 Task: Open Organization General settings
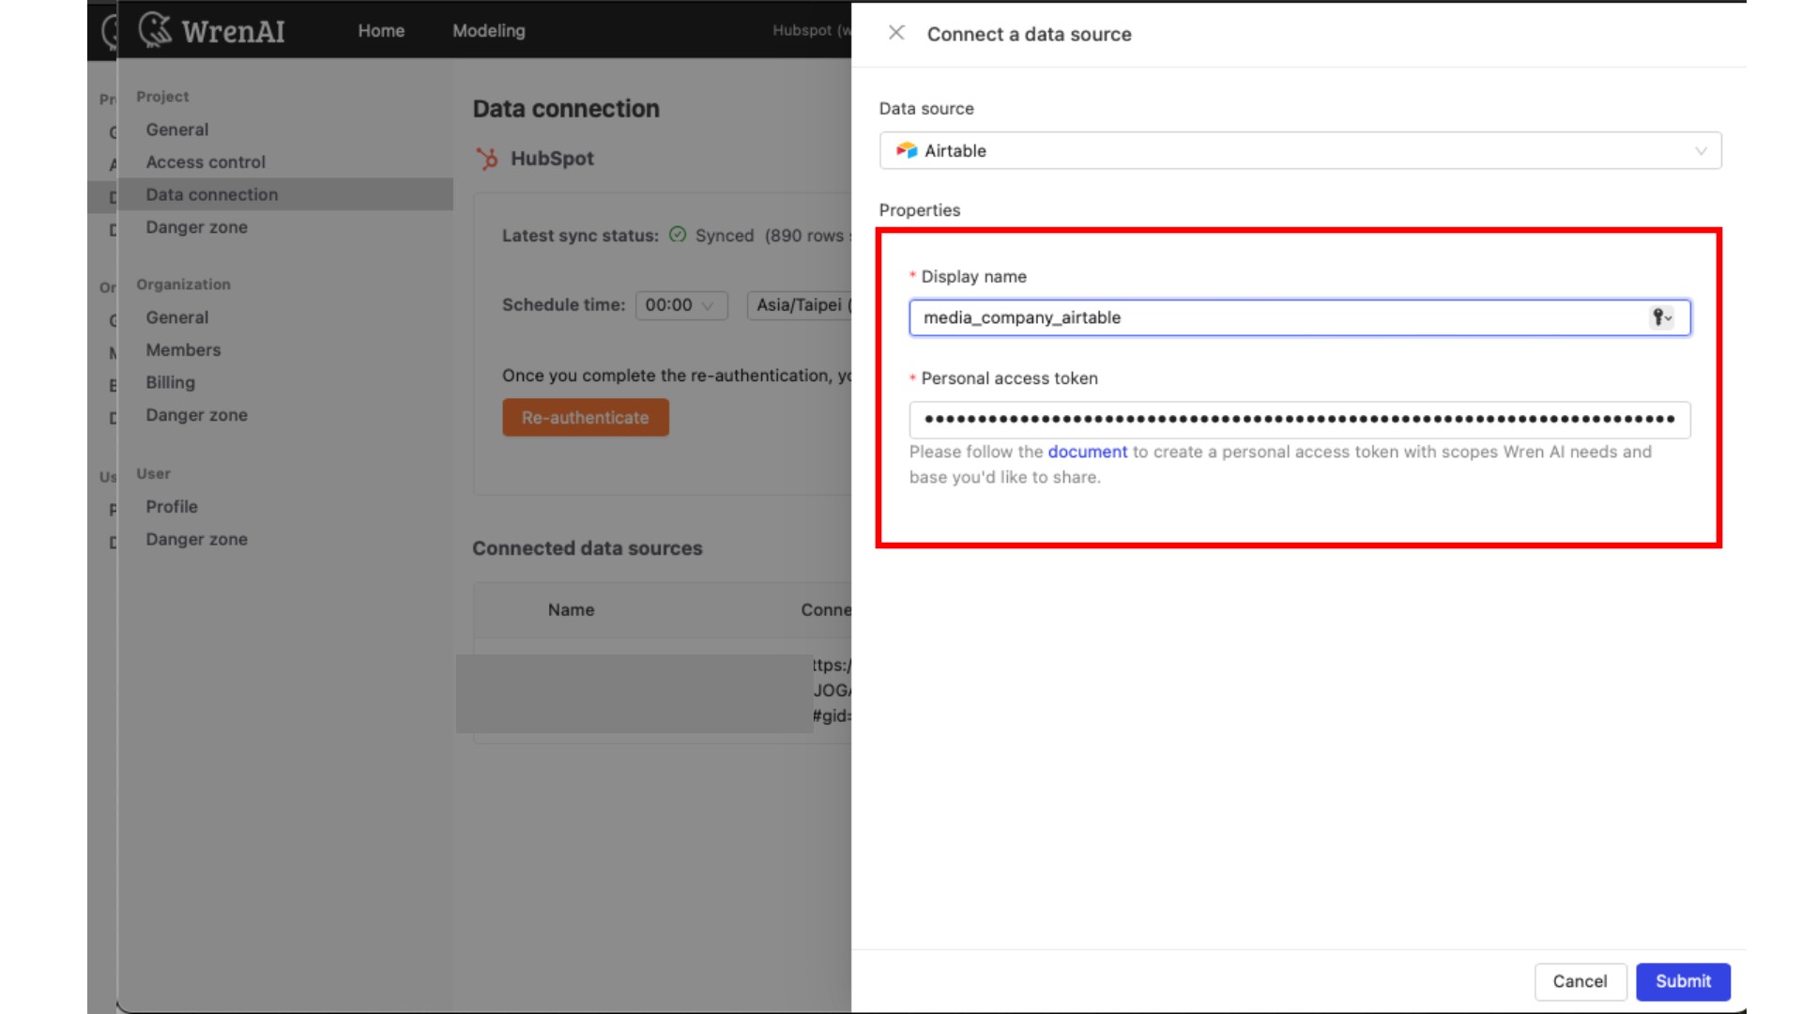pyautogui.click(x=177, y=317)
